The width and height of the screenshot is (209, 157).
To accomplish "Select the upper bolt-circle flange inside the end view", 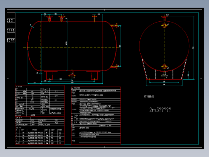I will click(x=164, y=25).
